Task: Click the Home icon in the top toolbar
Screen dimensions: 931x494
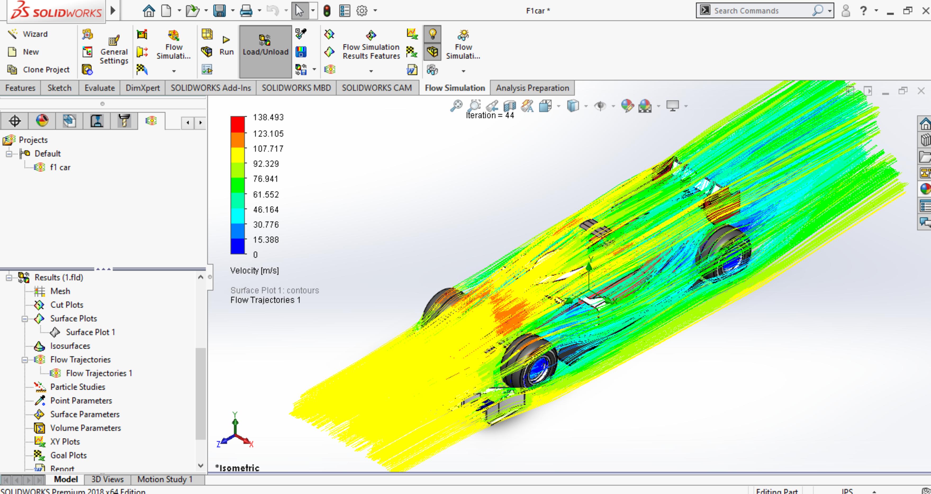Action: 148,11
